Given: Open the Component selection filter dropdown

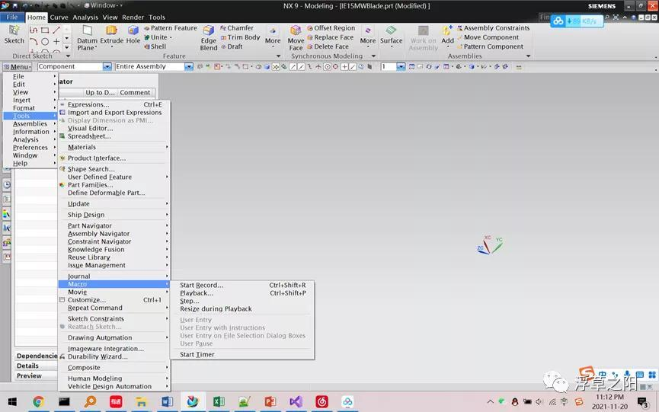Looking at the screenshot, I should coord(107,66).
